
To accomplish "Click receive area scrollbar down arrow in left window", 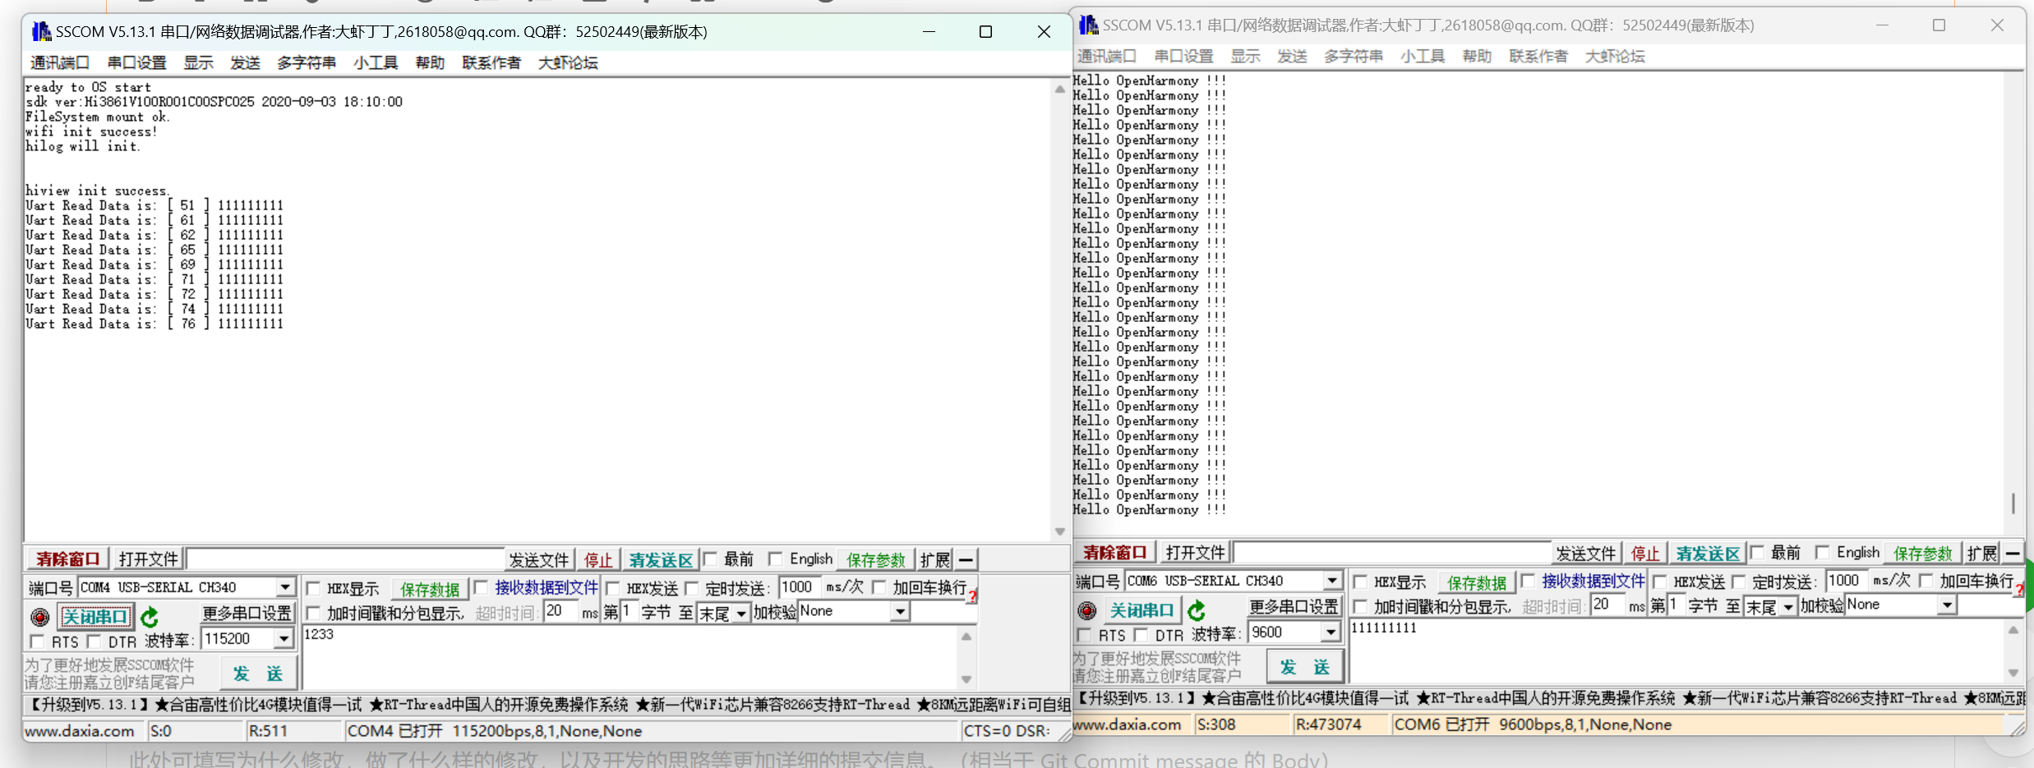I will point(1059,531).
